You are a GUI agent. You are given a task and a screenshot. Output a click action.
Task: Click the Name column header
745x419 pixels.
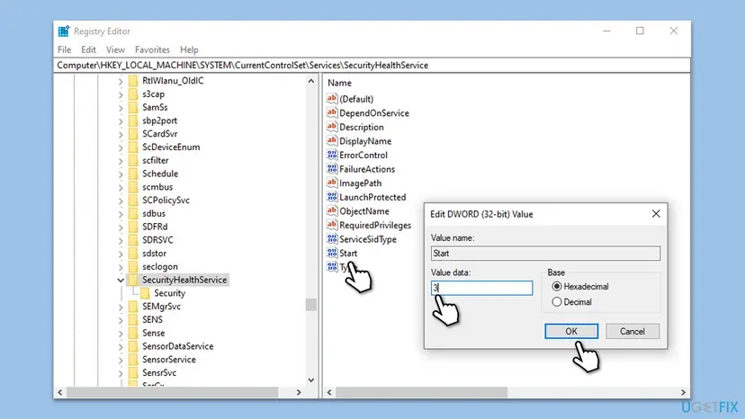(x=339, y=83)
